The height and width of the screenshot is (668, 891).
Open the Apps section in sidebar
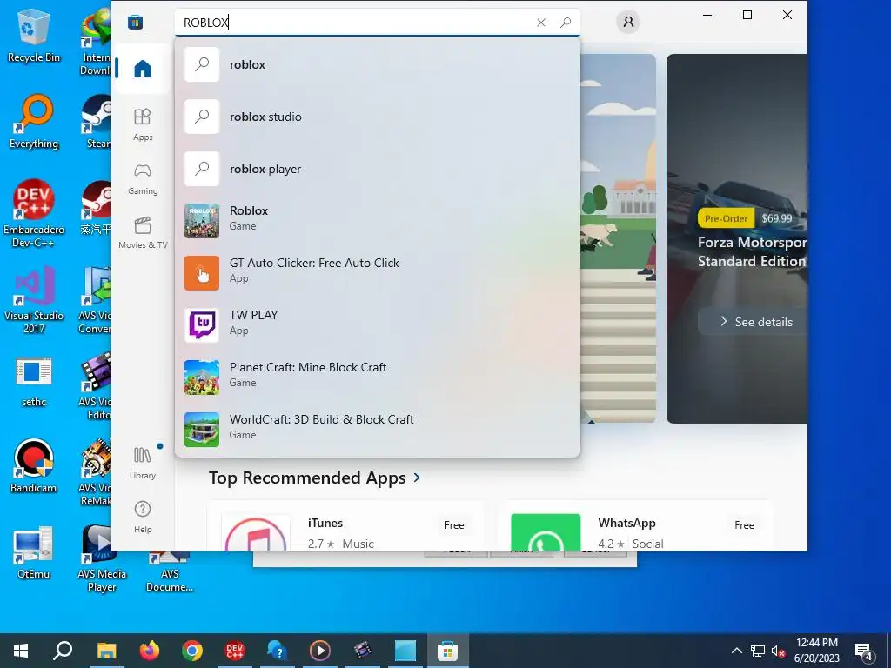tap(143, 124)
